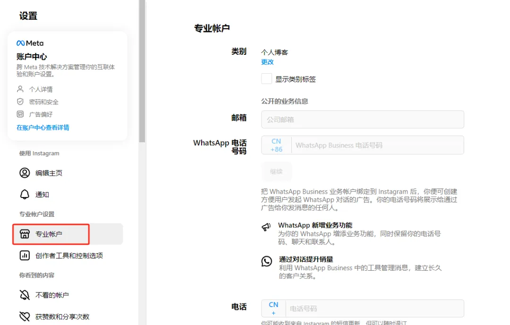Click the bell icon for 通知
The width and height of the screenshot is (510, 325).
(x=25, y=194)
